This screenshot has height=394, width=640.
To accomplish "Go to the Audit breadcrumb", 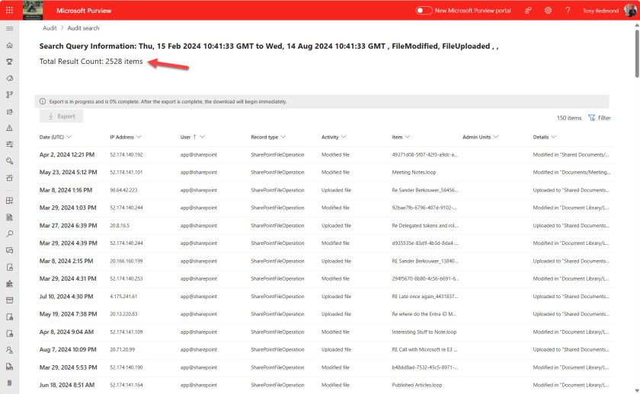I will (50, 28).
